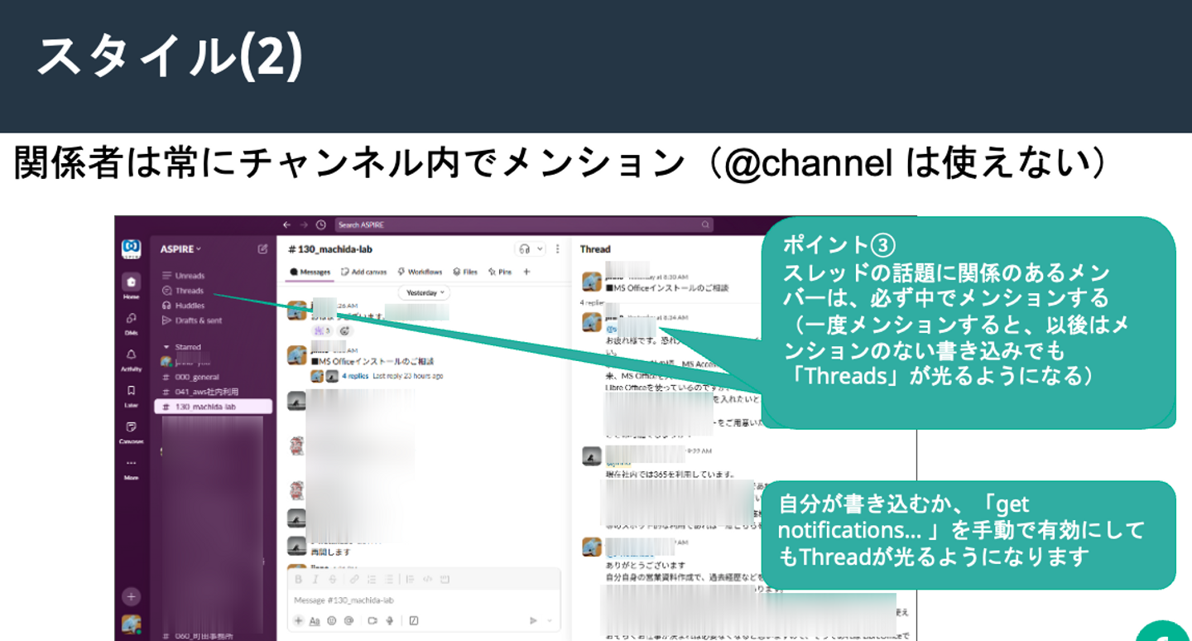The width and height of the screenshot is (1192, 641).
Task: Click the Thread panel header
Action: pyautogui.click(x=595, y=248)
